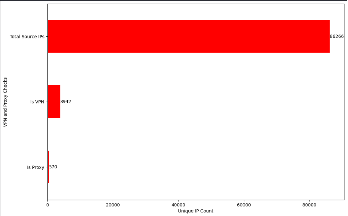
Task: Click the Total Source IPs axis label
Action: click(x=27, y=37)
